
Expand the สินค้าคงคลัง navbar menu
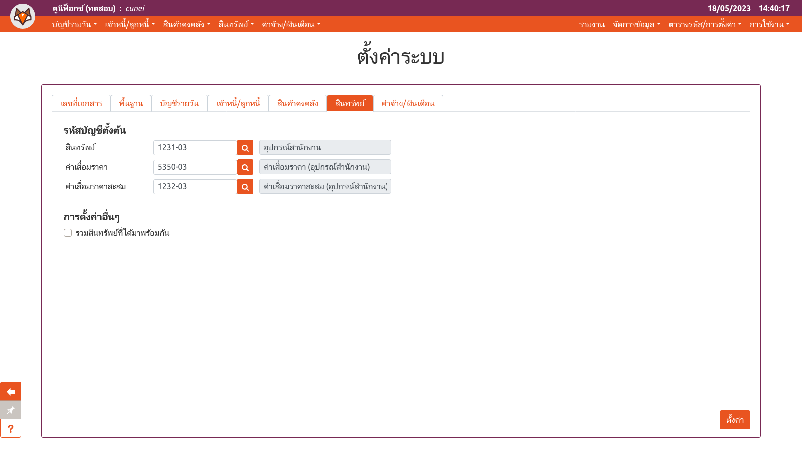click(186, 24)
